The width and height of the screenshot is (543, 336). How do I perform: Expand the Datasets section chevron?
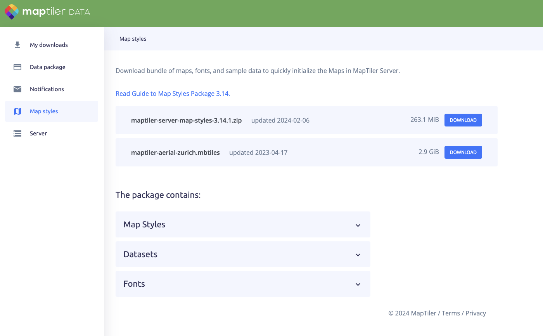358,255
